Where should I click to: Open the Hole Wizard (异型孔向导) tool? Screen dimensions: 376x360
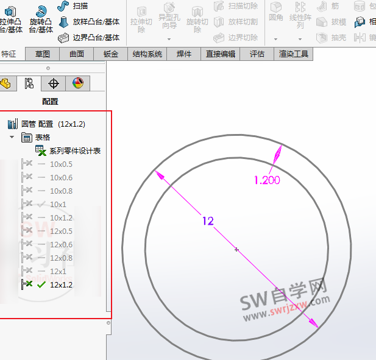pos(169,16)
